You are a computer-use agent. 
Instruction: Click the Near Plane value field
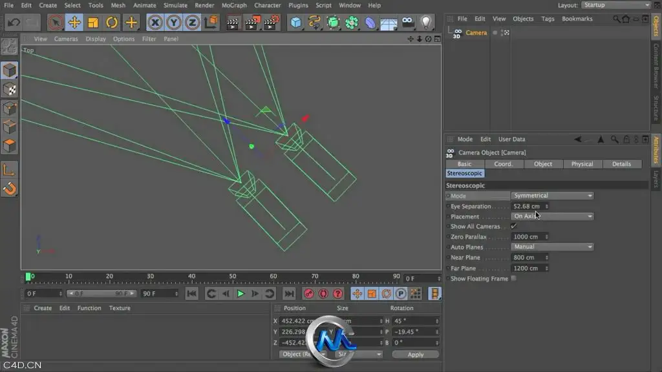(x=528, y=258)
